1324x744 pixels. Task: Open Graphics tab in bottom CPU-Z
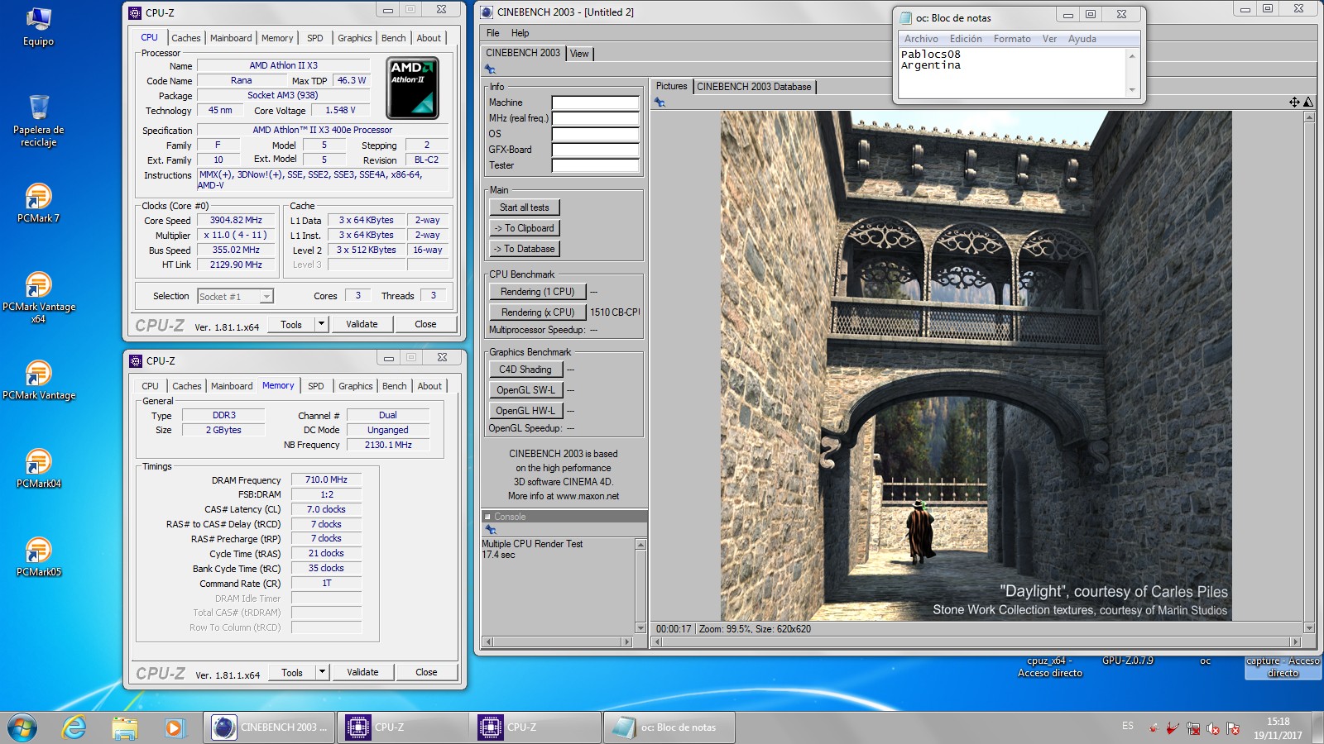click(x=356, y=386)
